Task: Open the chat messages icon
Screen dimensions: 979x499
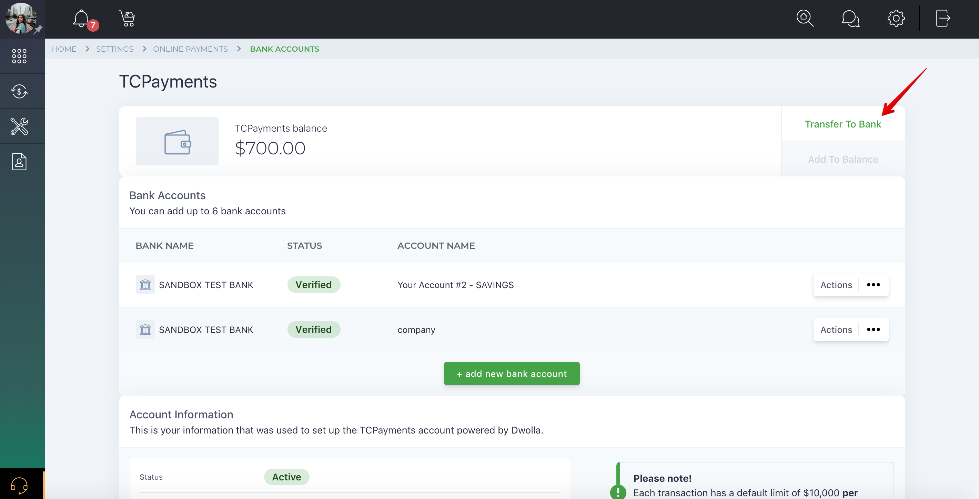Action: click(x=850, y=18)
